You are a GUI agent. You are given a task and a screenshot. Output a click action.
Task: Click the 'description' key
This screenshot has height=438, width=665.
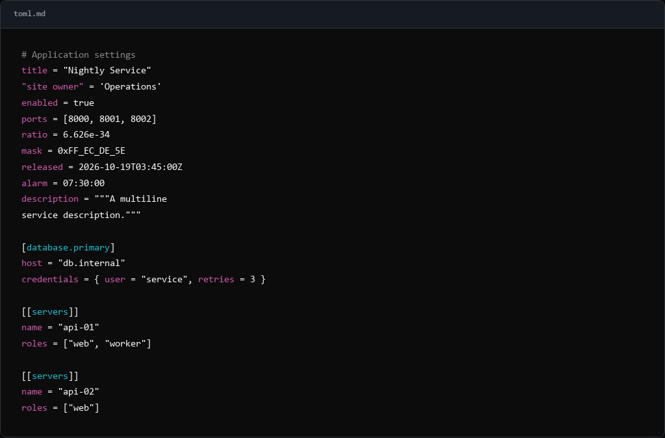(x=50, y=199)
